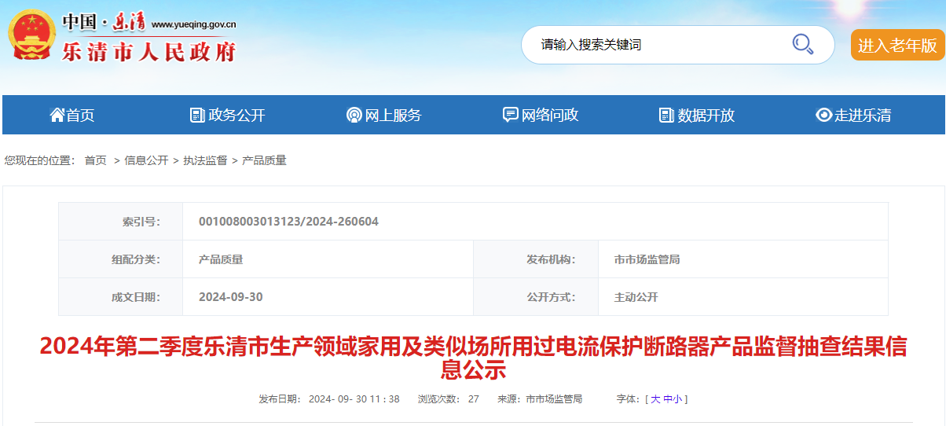This screenshot has height=426, width=946.
Task: Set font size to 中
Action: coord(668,399)
